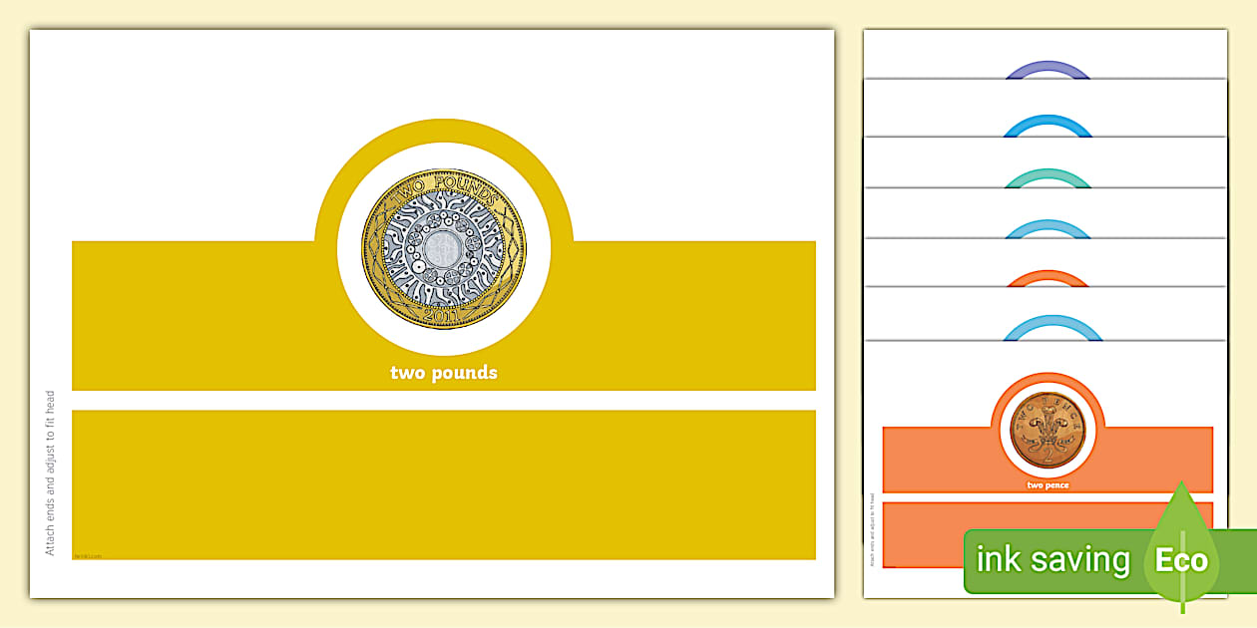Click the small attach-ends text on the two pence page
This screenshot has width=1257, height=628.
[872, 529]
